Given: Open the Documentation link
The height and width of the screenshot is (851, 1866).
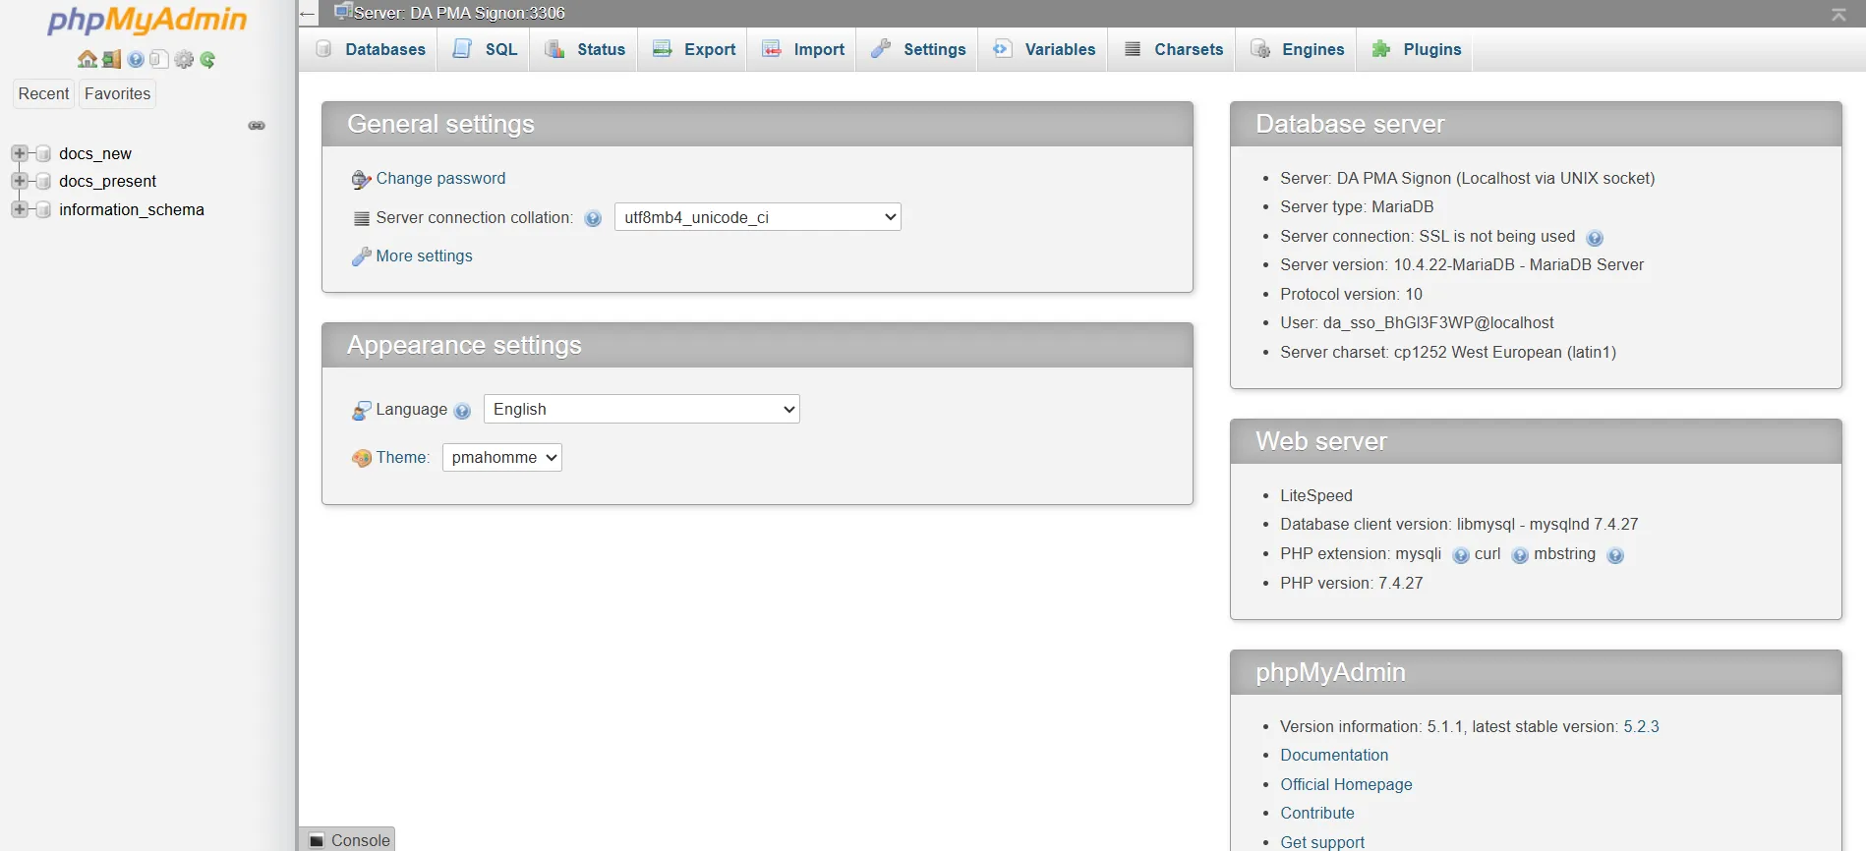Looking at the screenshot, I should (x=1334, y=756).
